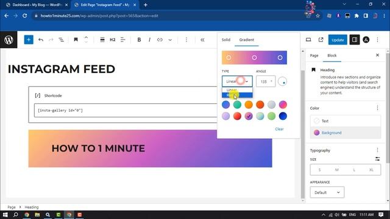Switch to the Gradient tab

tap(246, 40)
